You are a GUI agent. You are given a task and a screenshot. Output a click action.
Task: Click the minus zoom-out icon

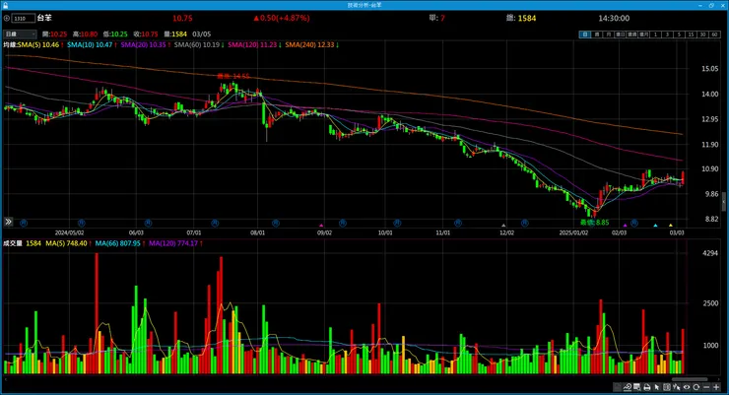[706, 387]
